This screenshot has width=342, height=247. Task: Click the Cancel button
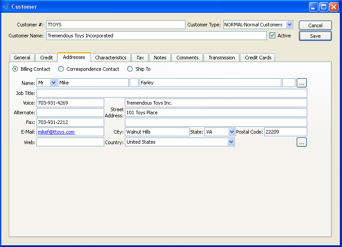coord(315,25)
